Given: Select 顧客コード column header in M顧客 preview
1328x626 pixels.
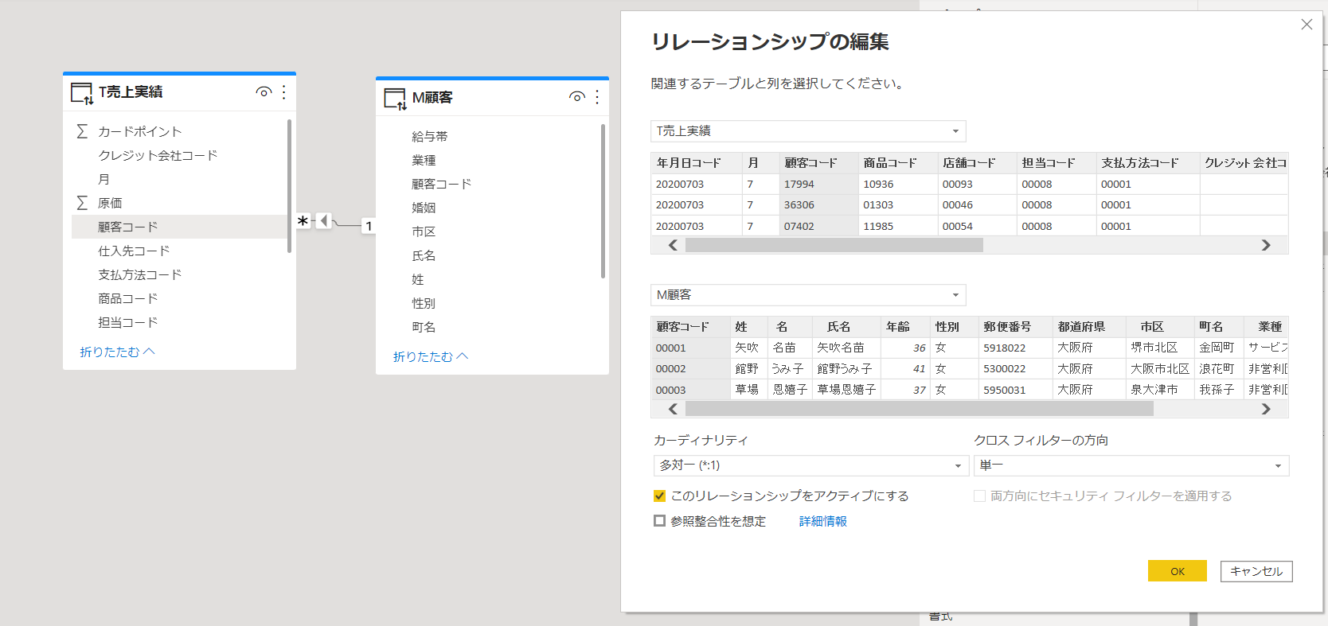Looking at the screenshot, I should pyautogui.click(x=690, y=327).
